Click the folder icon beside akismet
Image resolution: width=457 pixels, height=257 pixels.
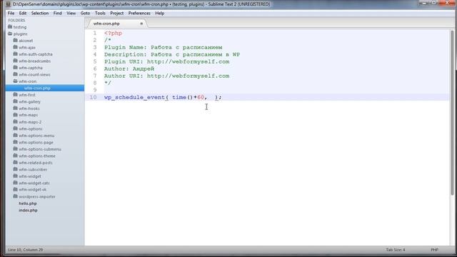point(16,40)
